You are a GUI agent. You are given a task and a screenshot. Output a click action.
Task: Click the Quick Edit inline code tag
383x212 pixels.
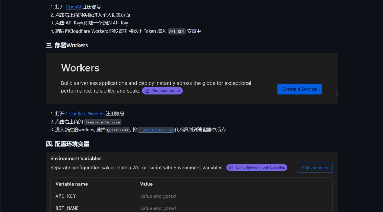pyautogui.click(x=118, y=130)
